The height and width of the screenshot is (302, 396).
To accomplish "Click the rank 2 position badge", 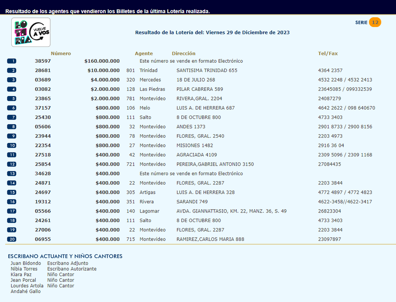I will click(x=12, y=70).
